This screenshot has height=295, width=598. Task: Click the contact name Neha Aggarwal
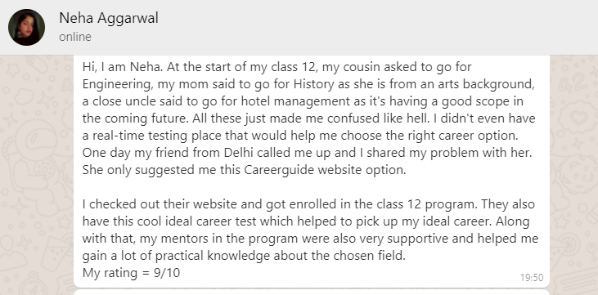109,18
